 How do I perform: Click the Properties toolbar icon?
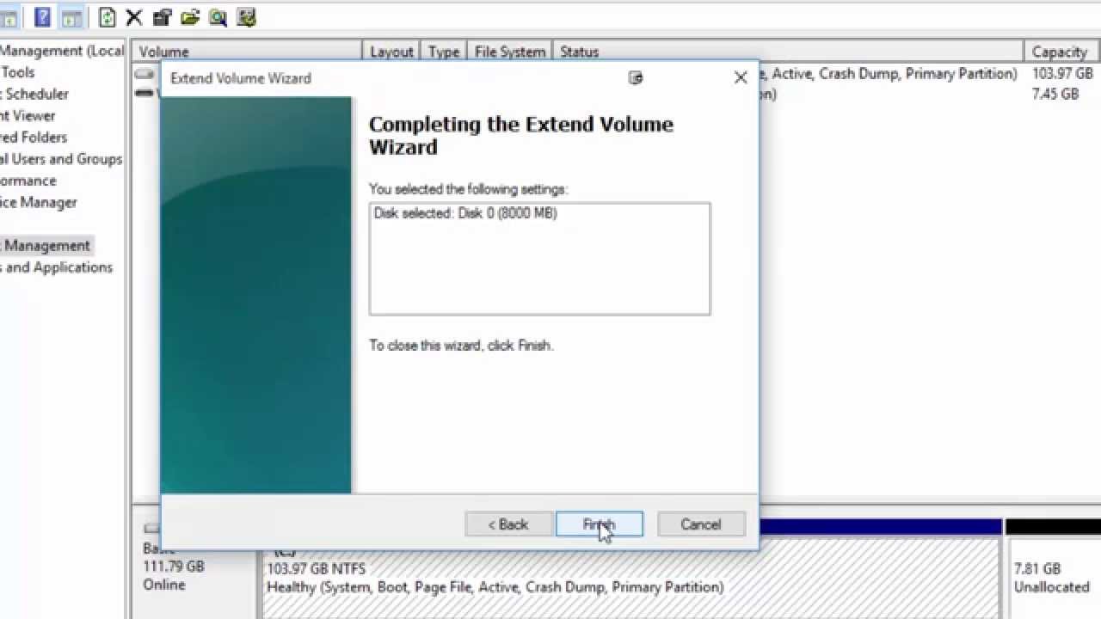(x=162, y=17)
